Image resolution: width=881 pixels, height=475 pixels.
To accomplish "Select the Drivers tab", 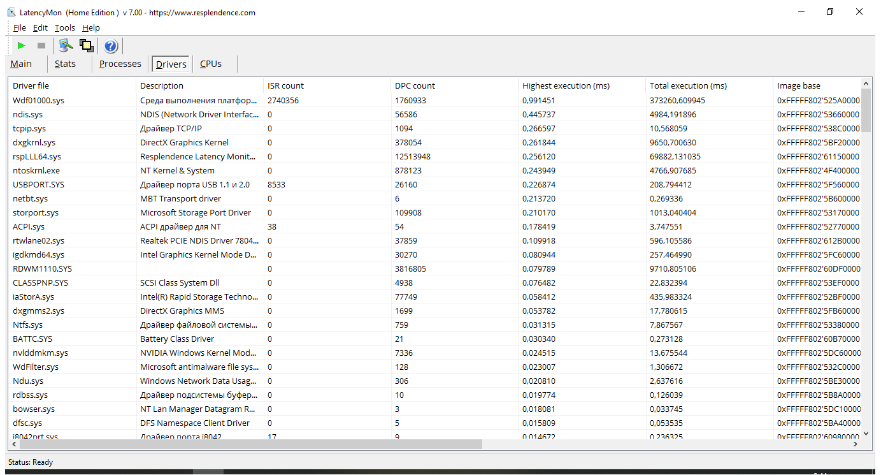I will click(171, 64).
